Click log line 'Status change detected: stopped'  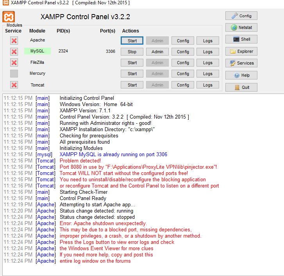(x=97, y=217)
